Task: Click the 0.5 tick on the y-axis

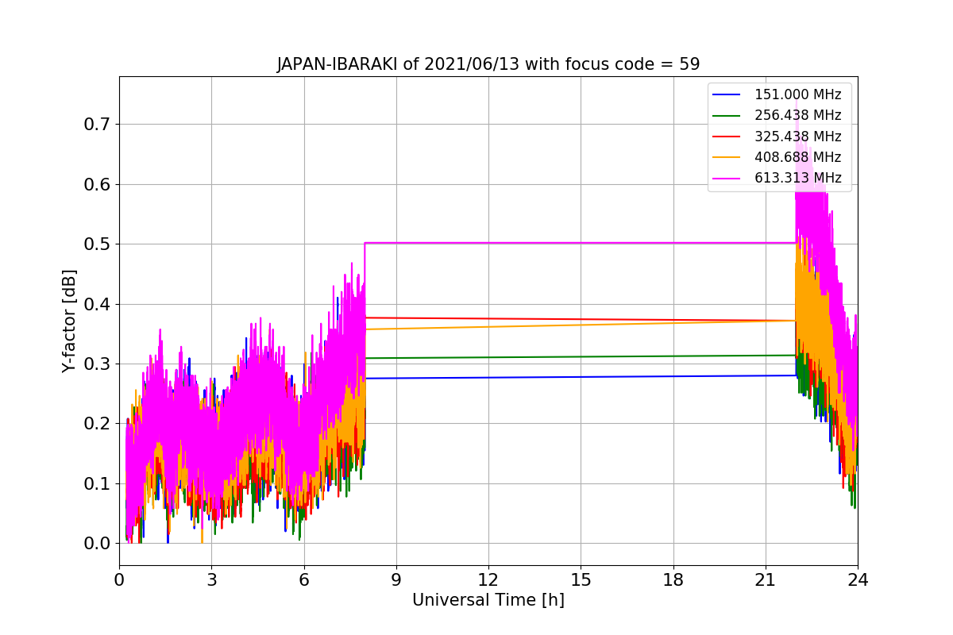Action: [97, 244]
